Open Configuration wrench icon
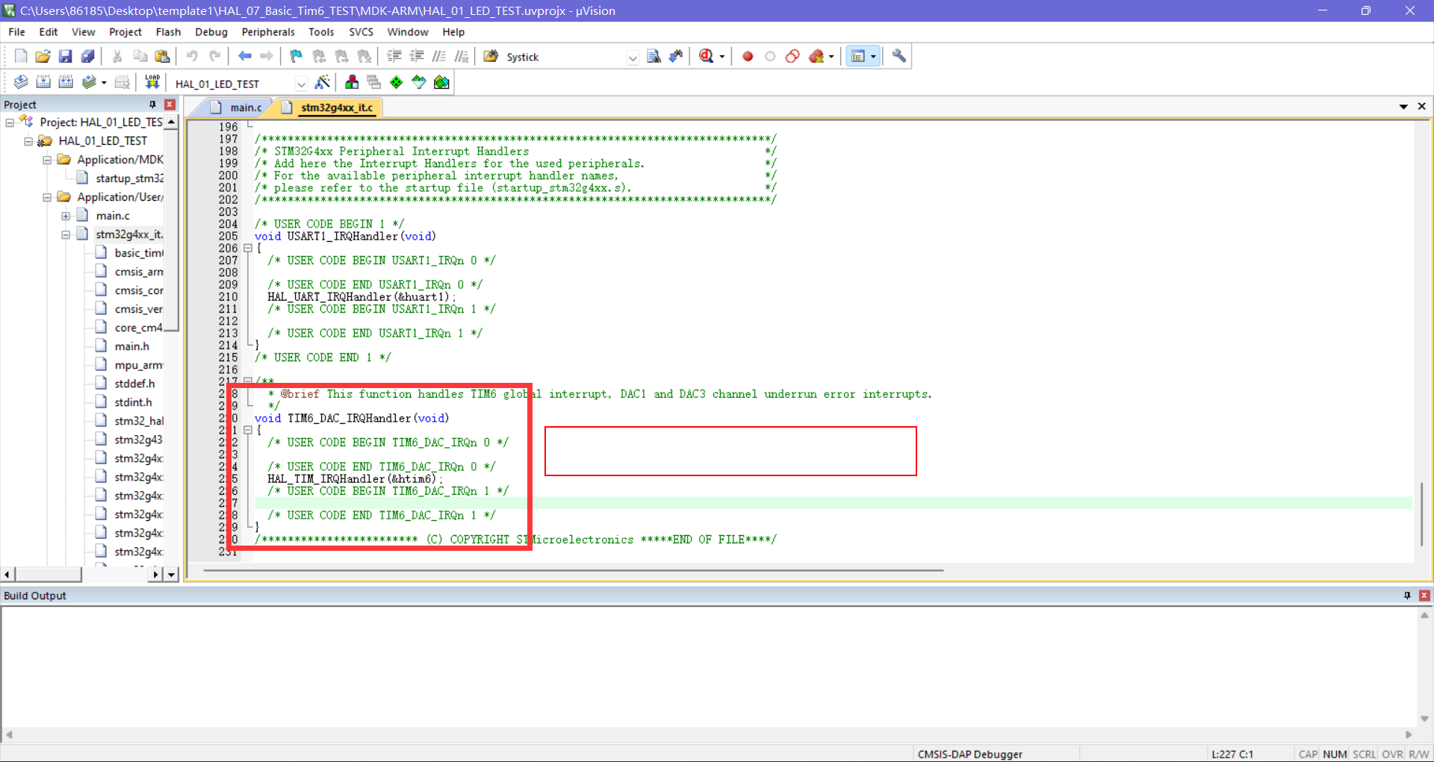This screenshot has height=762, width=1434. tap(899, 57)
